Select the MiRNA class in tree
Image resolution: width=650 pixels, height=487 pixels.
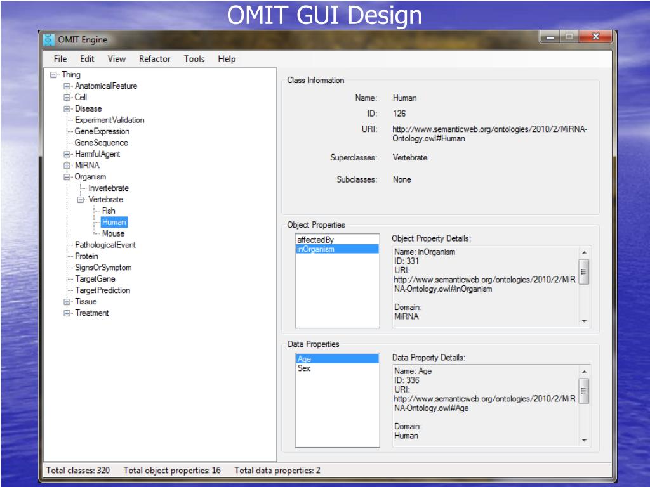(x=87, y=166)
